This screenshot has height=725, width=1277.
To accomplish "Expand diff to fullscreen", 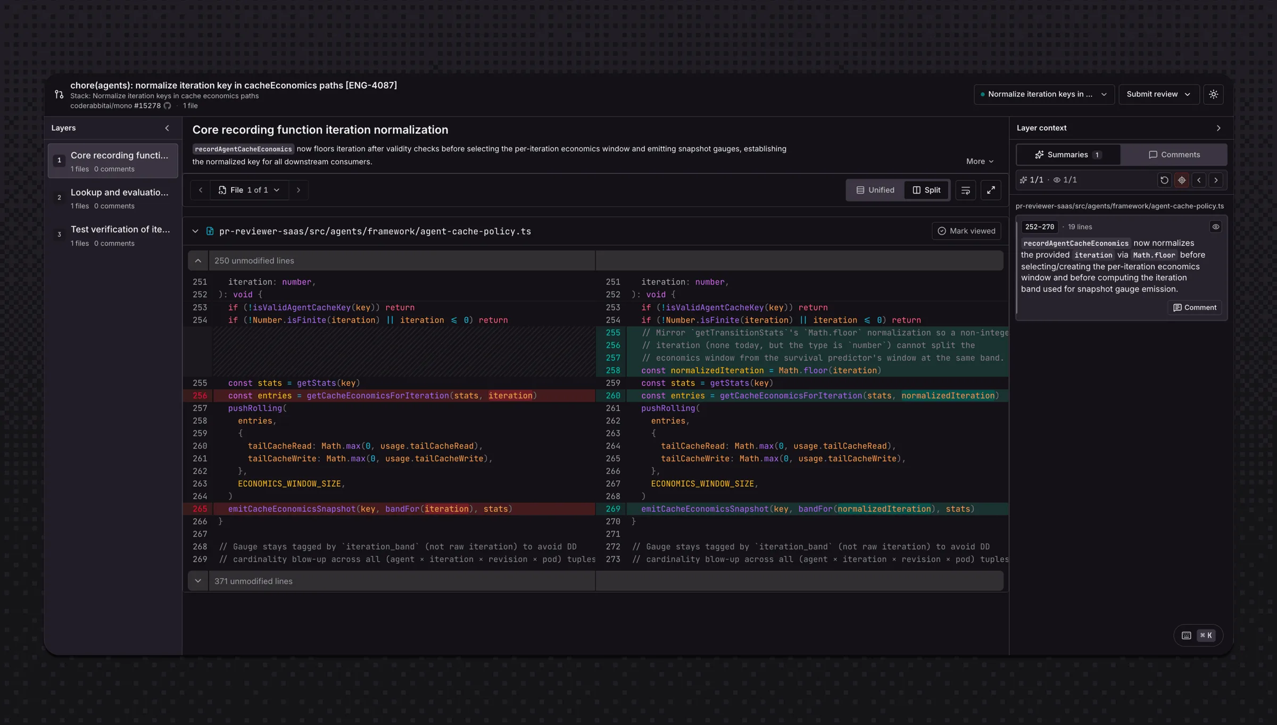I will point(991,190).
